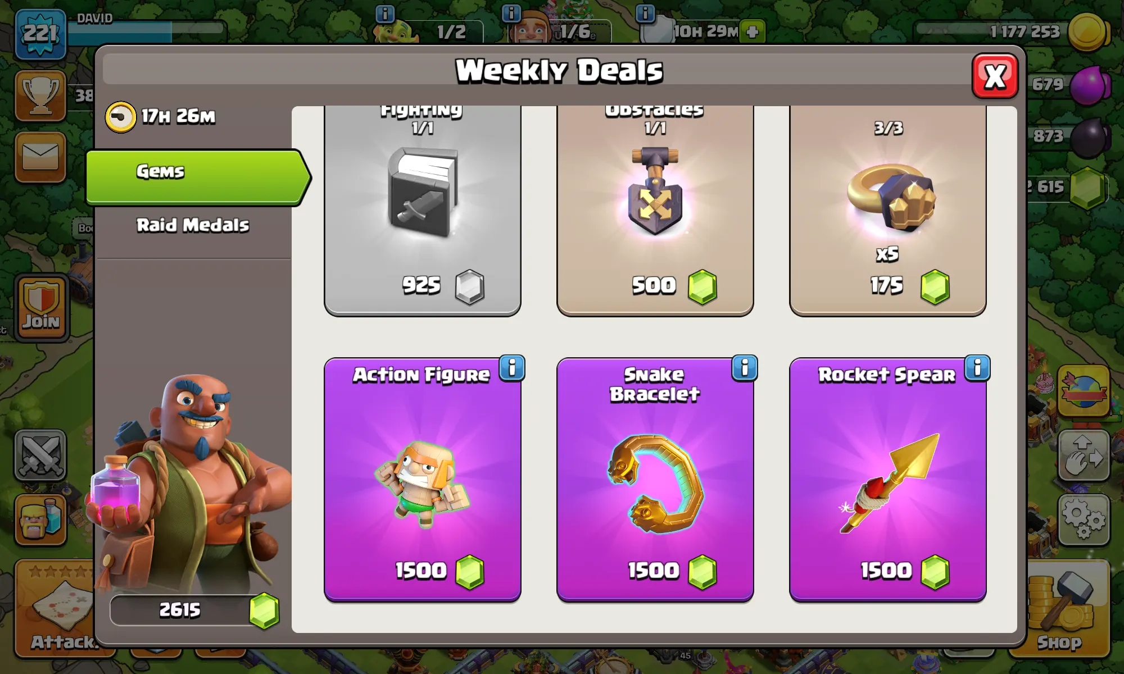The width and height of the screenshot is (1124, 674).
Task: Select the Gems tab
Action: tap(197, 177)
